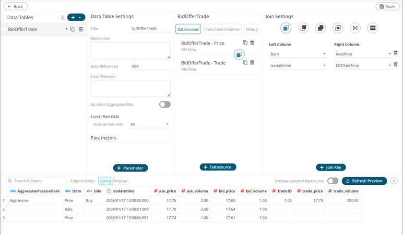
Task: Delete the BidOfferTrade - Price datasource
Action: 252,43
